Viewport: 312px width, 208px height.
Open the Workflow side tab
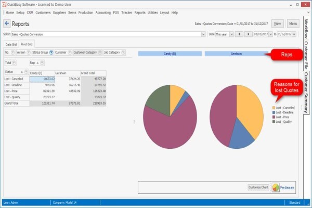point(306,29)
